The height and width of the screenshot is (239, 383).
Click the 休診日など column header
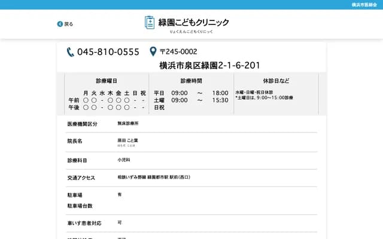(275, 81)
